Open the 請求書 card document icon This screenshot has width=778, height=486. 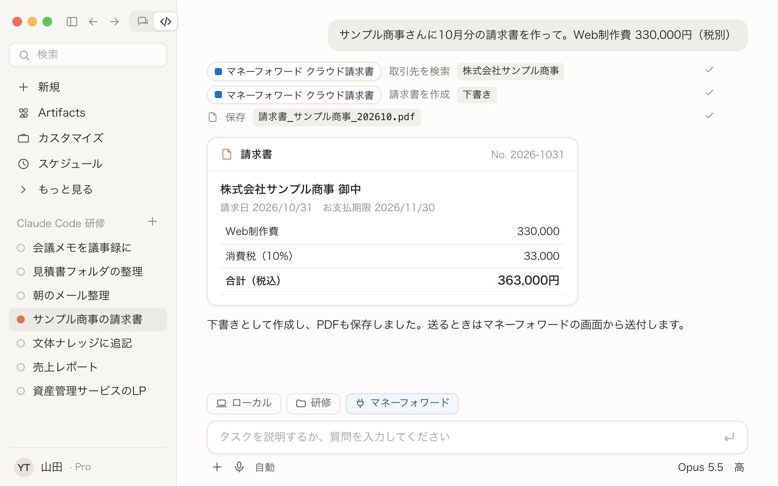click(227, 154)
